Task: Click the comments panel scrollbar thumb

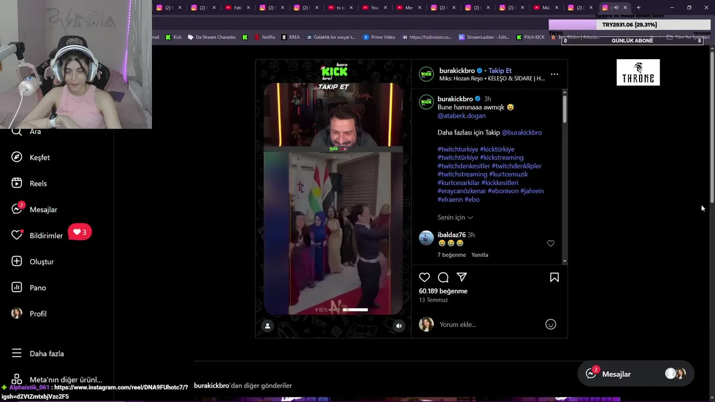Action: tap(565, 109)
